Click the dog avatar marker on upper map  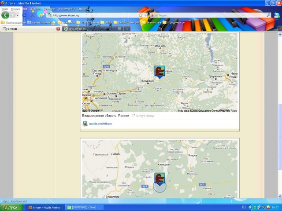click(x=160, y=72)
